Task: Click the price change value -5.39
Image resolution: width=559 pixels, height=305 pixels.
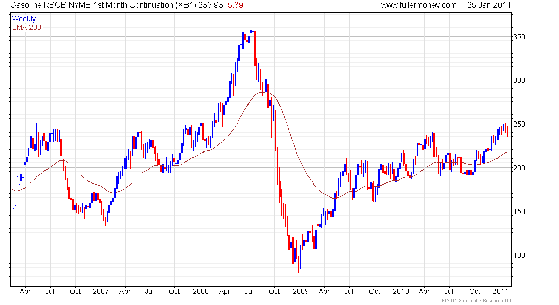Action: [234, 5]
